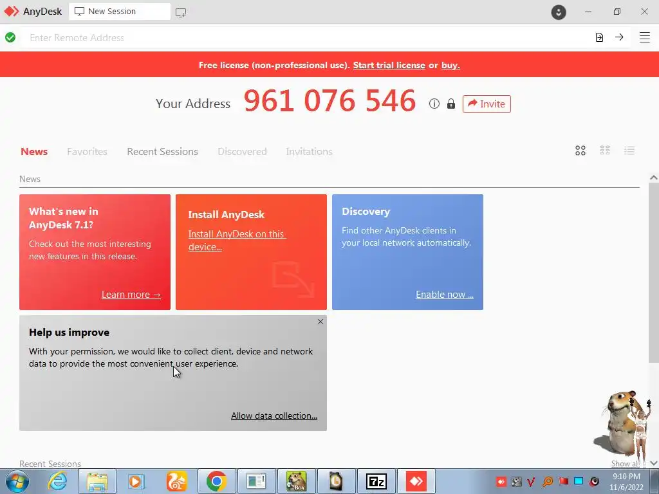Click the info icon next to your address
659x494 pixels.
pos(434,104)
